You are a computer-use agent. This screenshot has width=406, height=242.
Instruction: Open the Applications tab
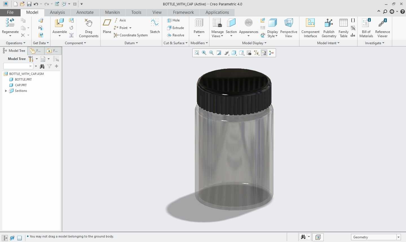click(217, 12)
